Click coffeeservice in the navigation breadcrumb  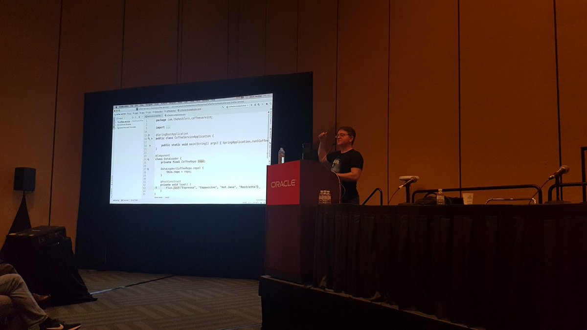[x=170, y=110]
